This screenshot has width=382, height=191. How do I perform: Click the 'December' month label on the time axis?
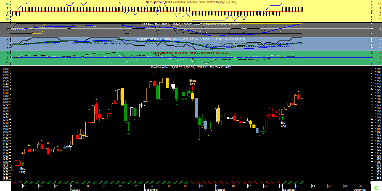coord(360,189)
